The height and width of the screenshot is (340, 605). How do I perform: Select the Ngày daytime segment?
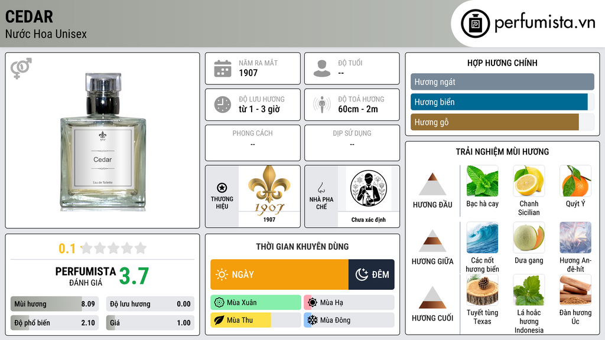[279, 274]
